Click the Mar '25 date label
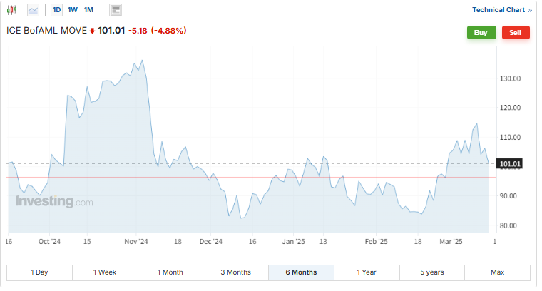 point(451,242)
